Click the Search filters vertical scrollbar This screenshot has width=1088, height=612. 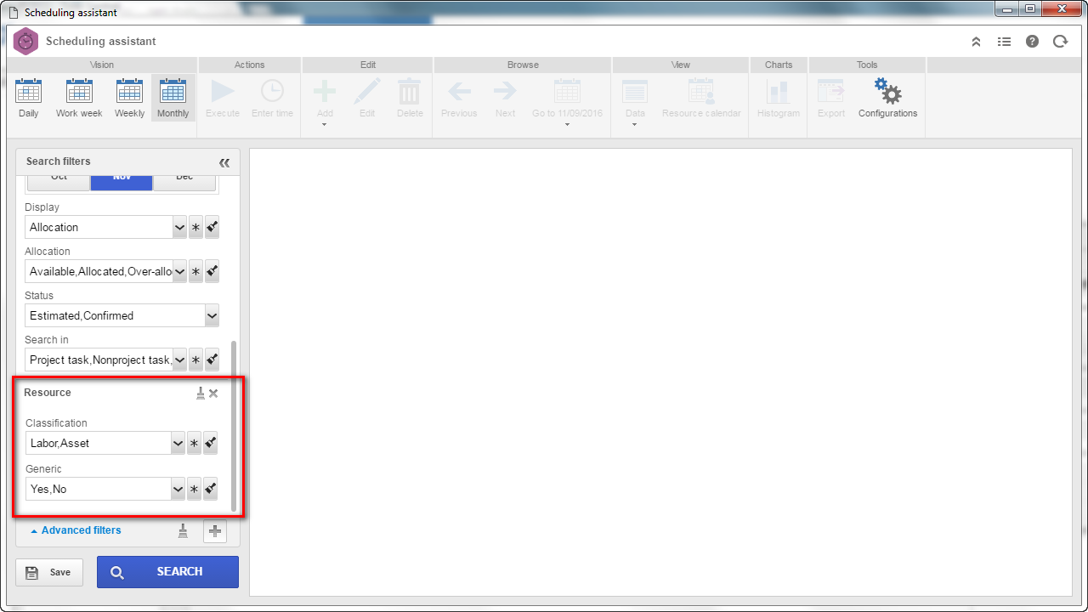(x=235, y=425)
